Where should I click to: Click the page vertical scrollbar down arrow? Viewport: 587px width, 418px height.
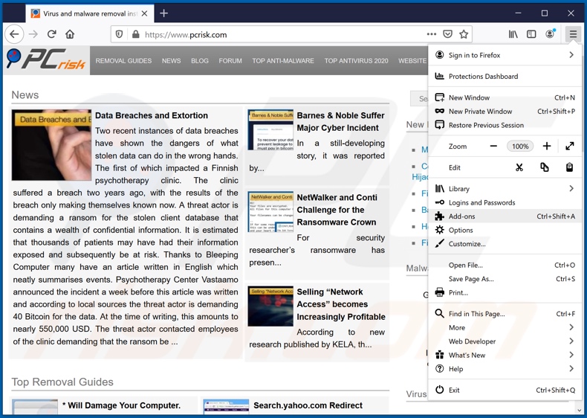[580, 409]
